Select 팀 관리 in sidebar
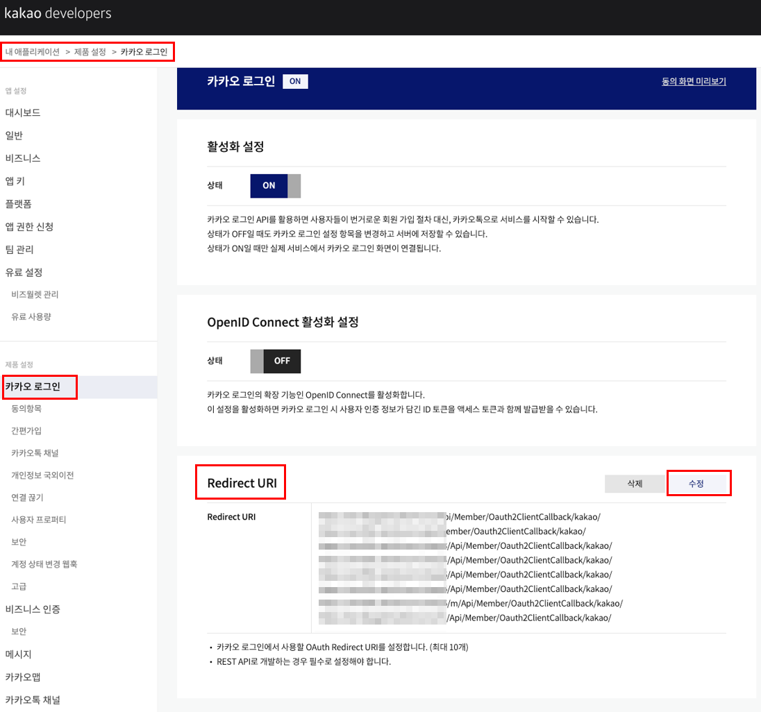Viewport: 761px width, 712px height. 19,249
